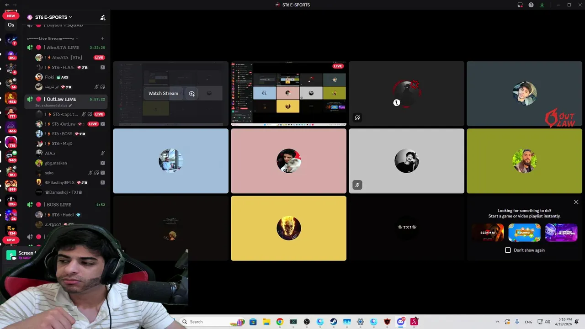The width and height of the screenshot is (585, 329).
Task: Open the server with 466 badge
Action: 11,127
